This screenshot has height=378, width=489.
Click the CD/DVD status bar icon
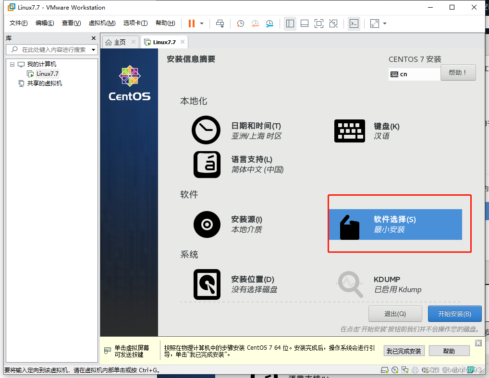coord(395,370)
